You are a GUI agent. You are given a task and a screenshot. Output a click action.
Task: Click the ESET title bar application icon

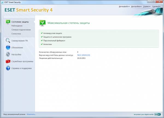pyautogui.click(x=2, y=2)
